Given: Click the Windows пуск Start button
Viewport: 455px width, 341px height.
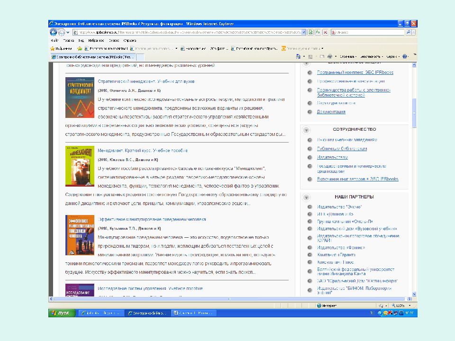Looking at the screenshot, I should coord(62,313).
